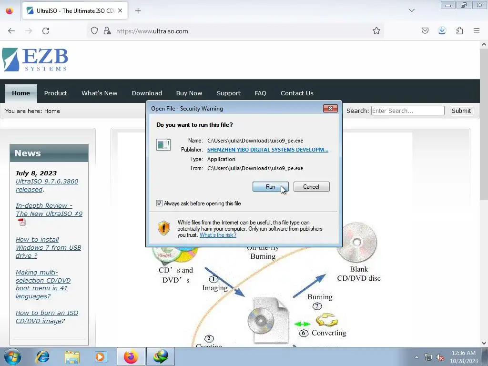Open the Firefox downloads panel icon
This screenshot has width=488, height=366.
pyautogui.click(x=442, y=31)
